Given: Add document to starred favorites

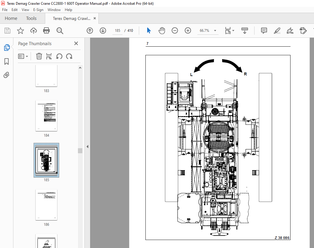Looking at the screenshot, I should coord(21,31).
